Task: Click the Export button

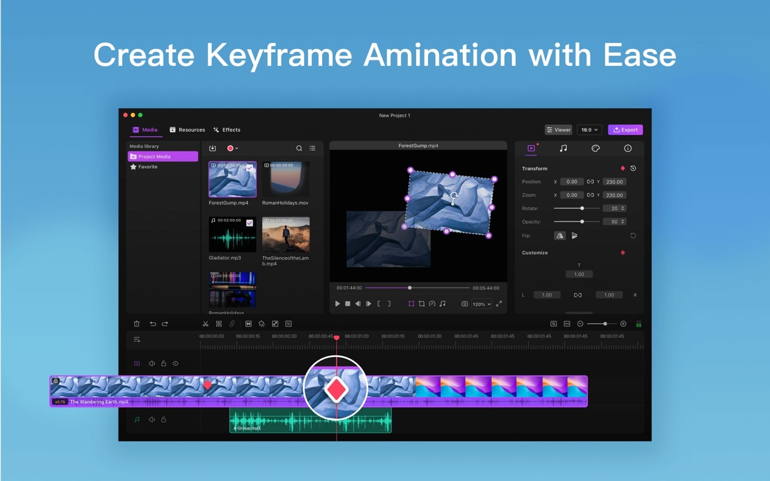Action: point(625,129)
